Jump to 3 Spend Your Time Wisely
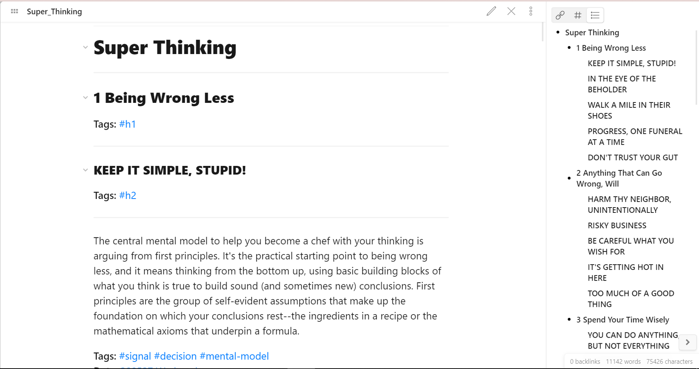Screen dimensions: 699x369 [x=623, y=320]
